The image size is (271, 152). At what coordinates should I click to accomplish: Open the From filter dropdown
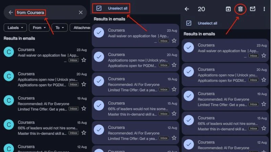point(39,28)
